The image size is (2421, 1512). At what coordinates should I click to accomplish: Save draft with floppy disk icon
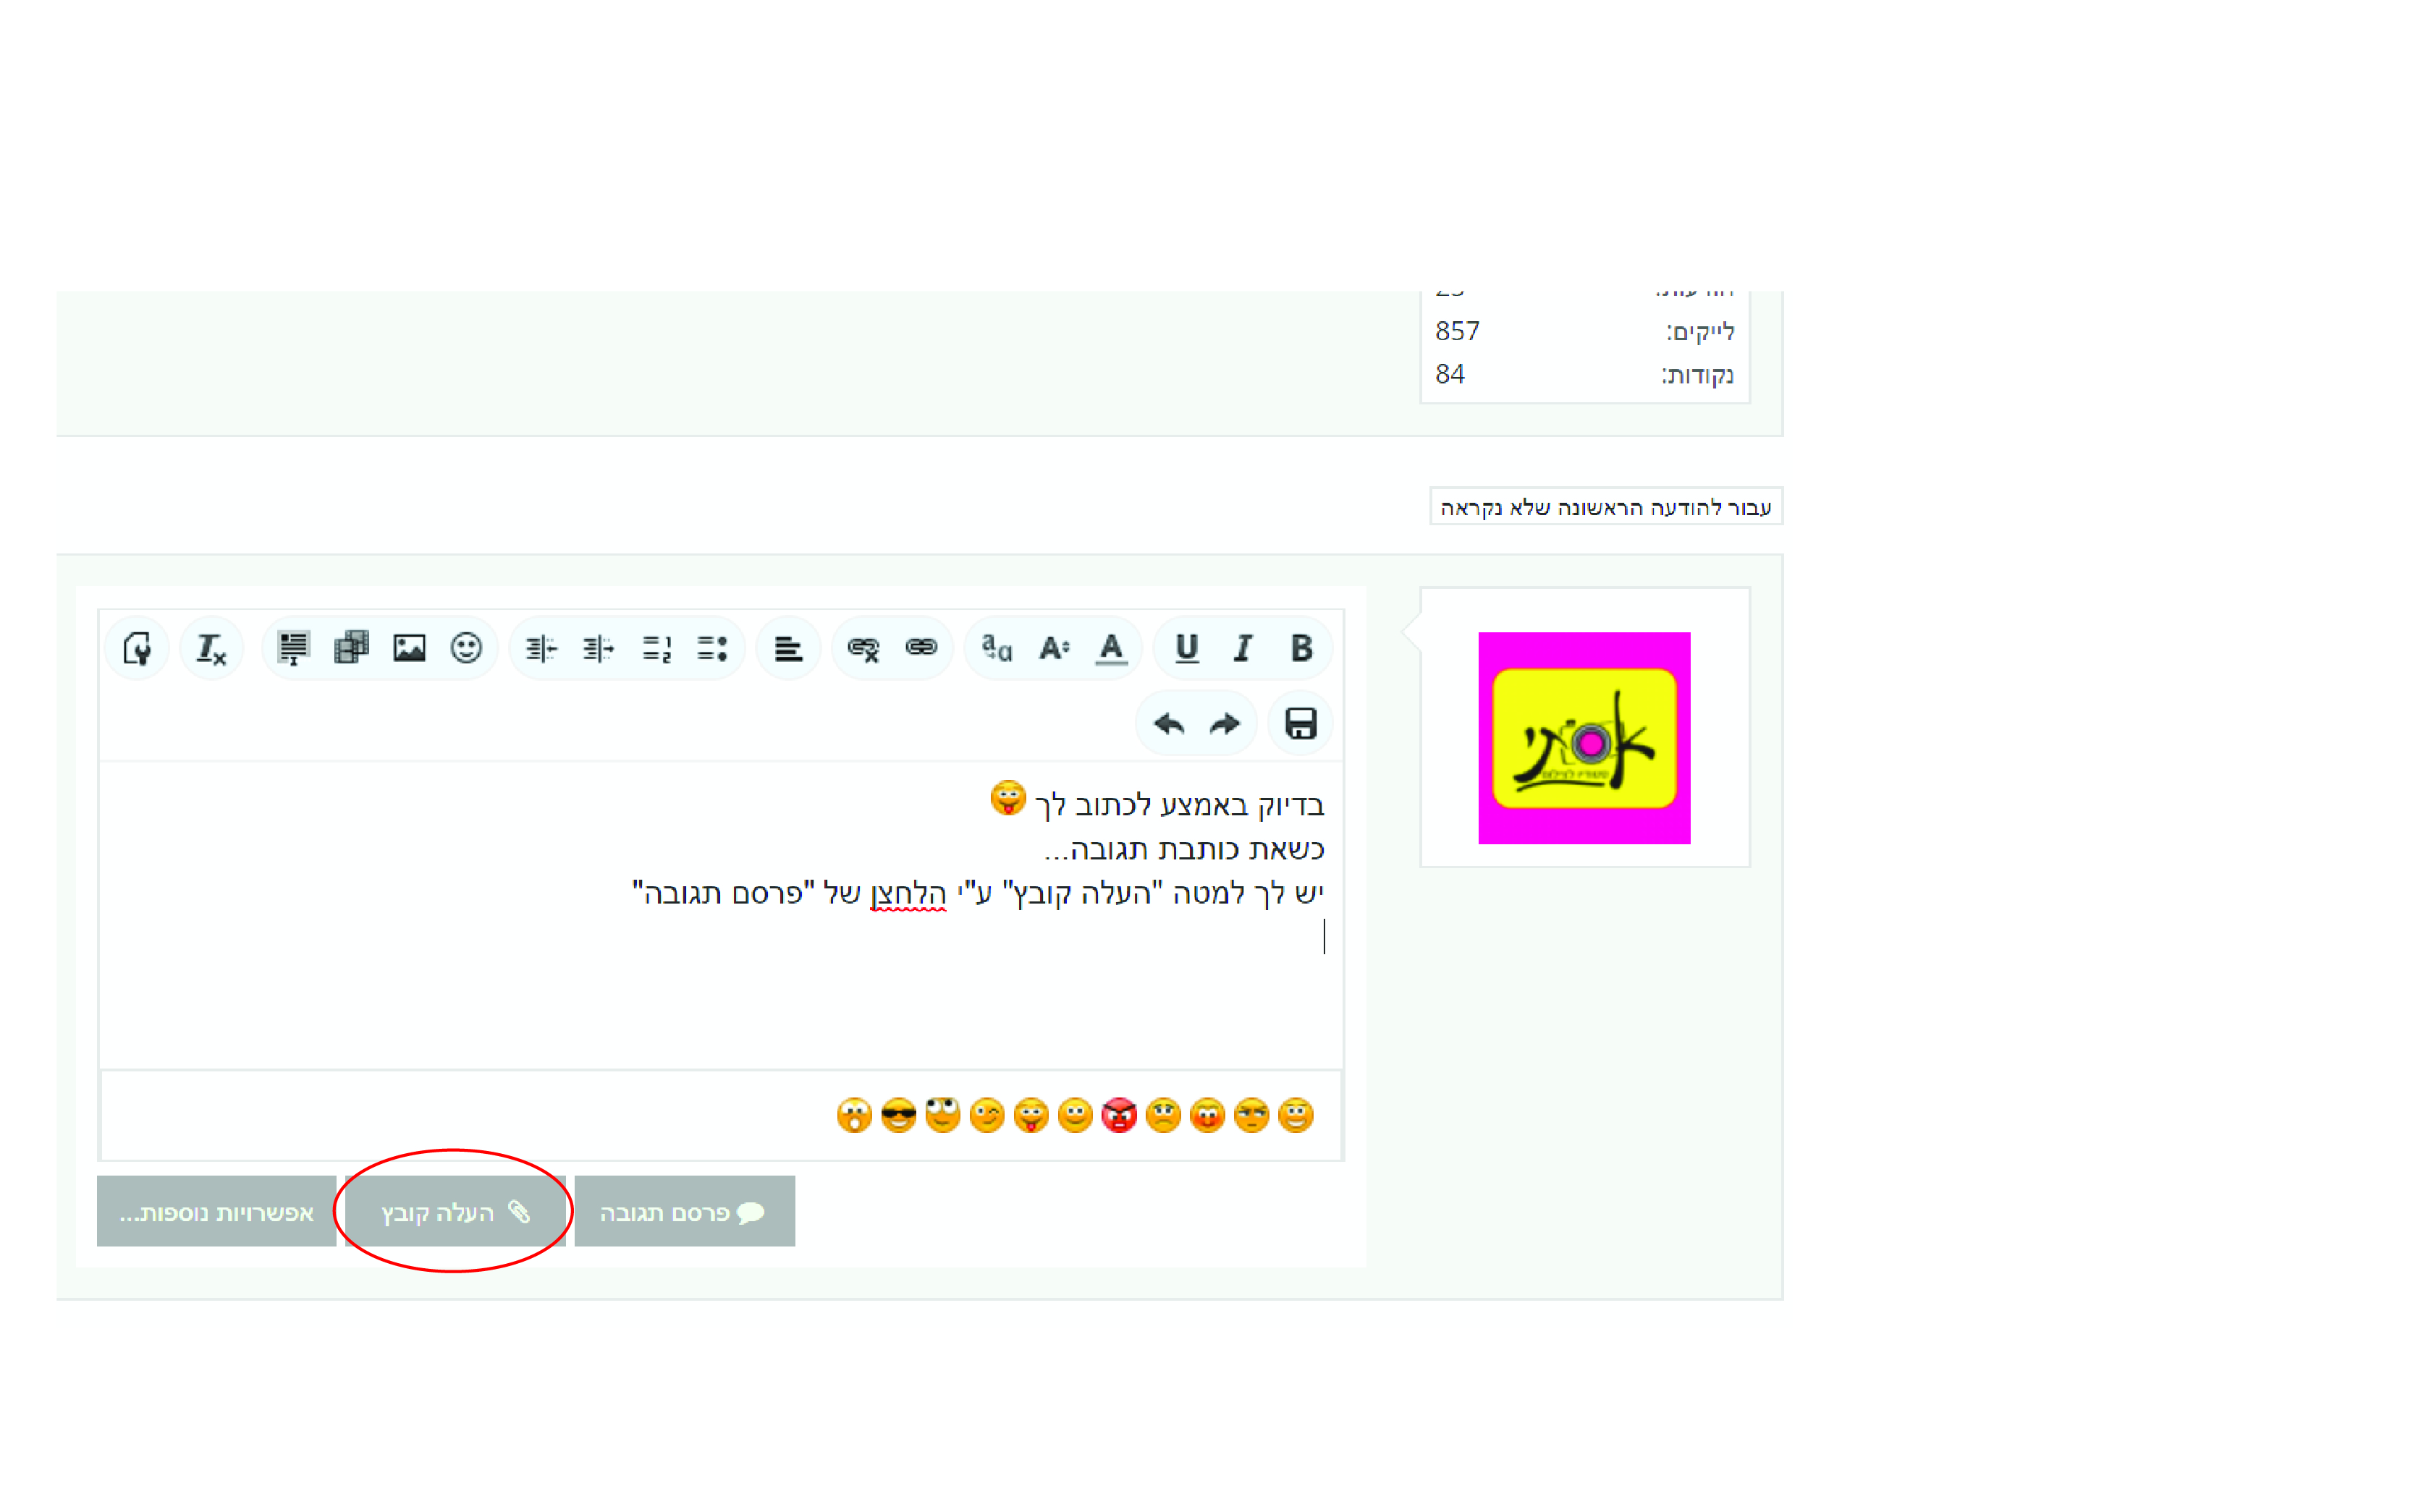1300,723
